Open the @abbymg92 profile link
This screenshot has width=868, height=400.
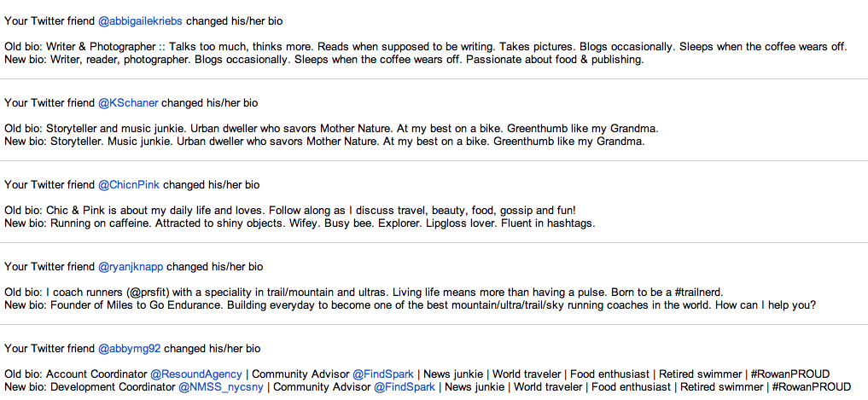coord(130,349)
